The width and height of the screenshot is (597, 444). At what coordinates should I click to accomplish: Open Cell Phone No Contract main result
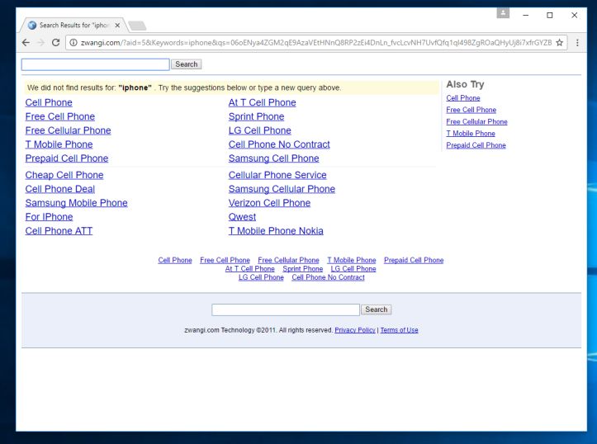click(279, 144)
